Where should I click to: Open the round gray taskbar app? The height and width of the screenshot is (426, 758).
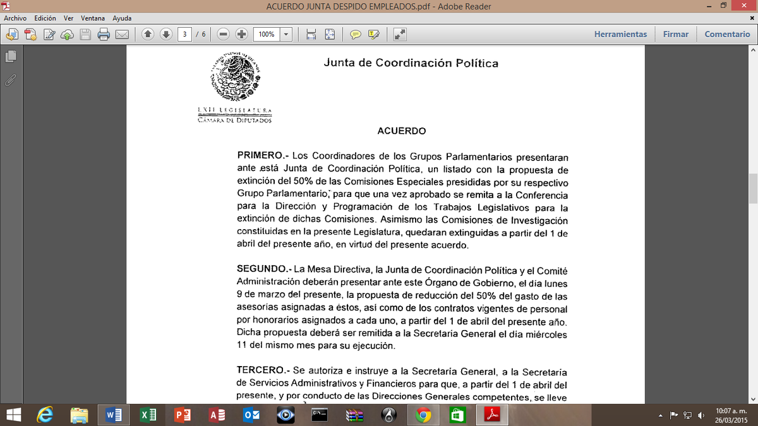[x=389, y=415]
